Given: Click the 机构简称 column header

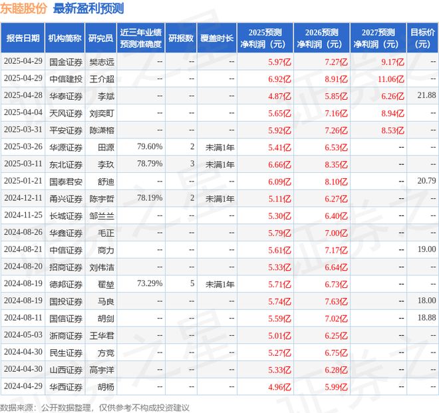Looking at the screenshot, I should [x=65, y=38].
